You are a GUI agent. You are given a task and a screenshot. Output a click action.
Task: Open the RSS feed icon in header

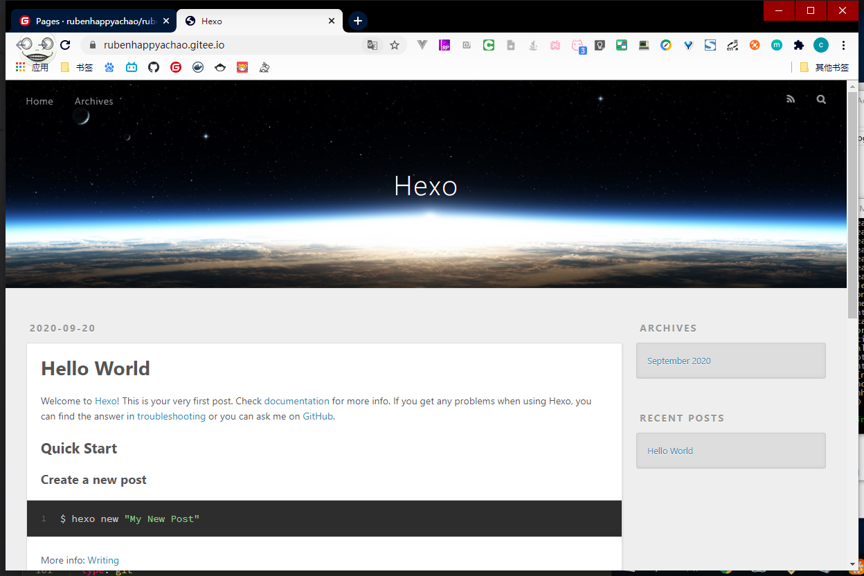coord(791,100)
